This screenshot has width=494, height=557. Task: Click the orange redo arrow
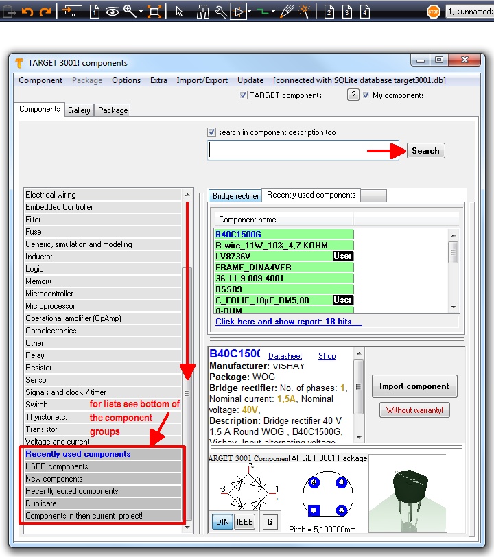pos(45,12)
